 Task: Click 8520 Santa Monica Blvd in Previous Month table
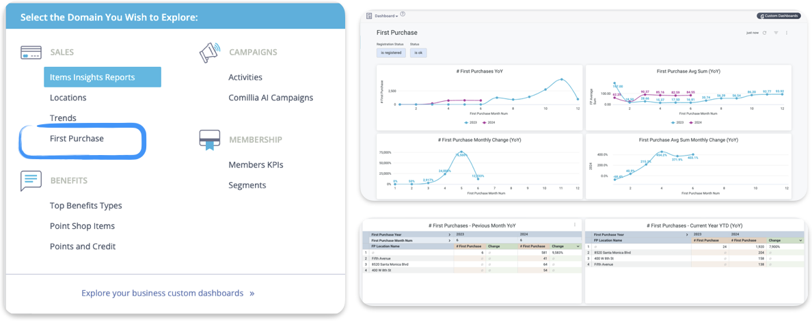pos(390,264)
